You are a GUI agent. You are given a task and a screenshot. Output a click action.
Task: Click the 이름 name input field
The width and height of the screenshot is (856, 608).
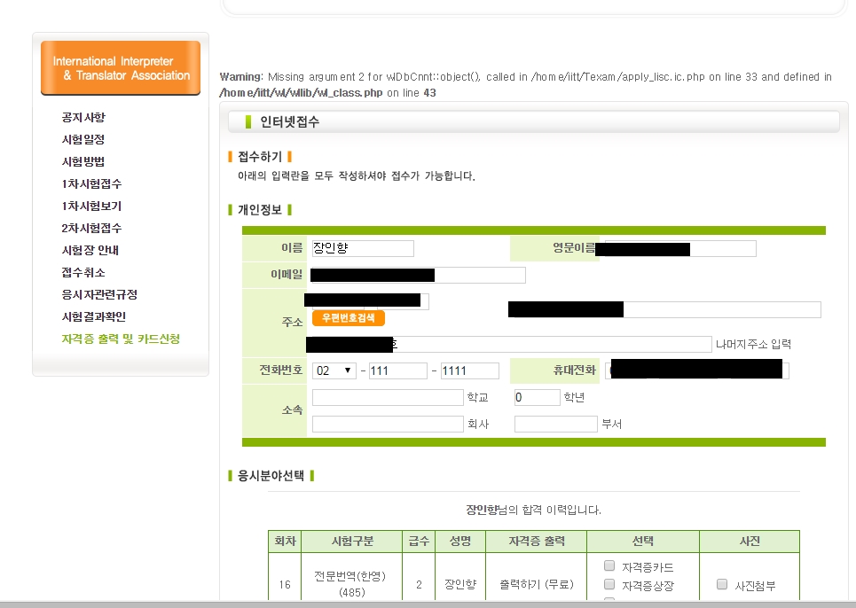pyautogui.click(x=363, y=248)
